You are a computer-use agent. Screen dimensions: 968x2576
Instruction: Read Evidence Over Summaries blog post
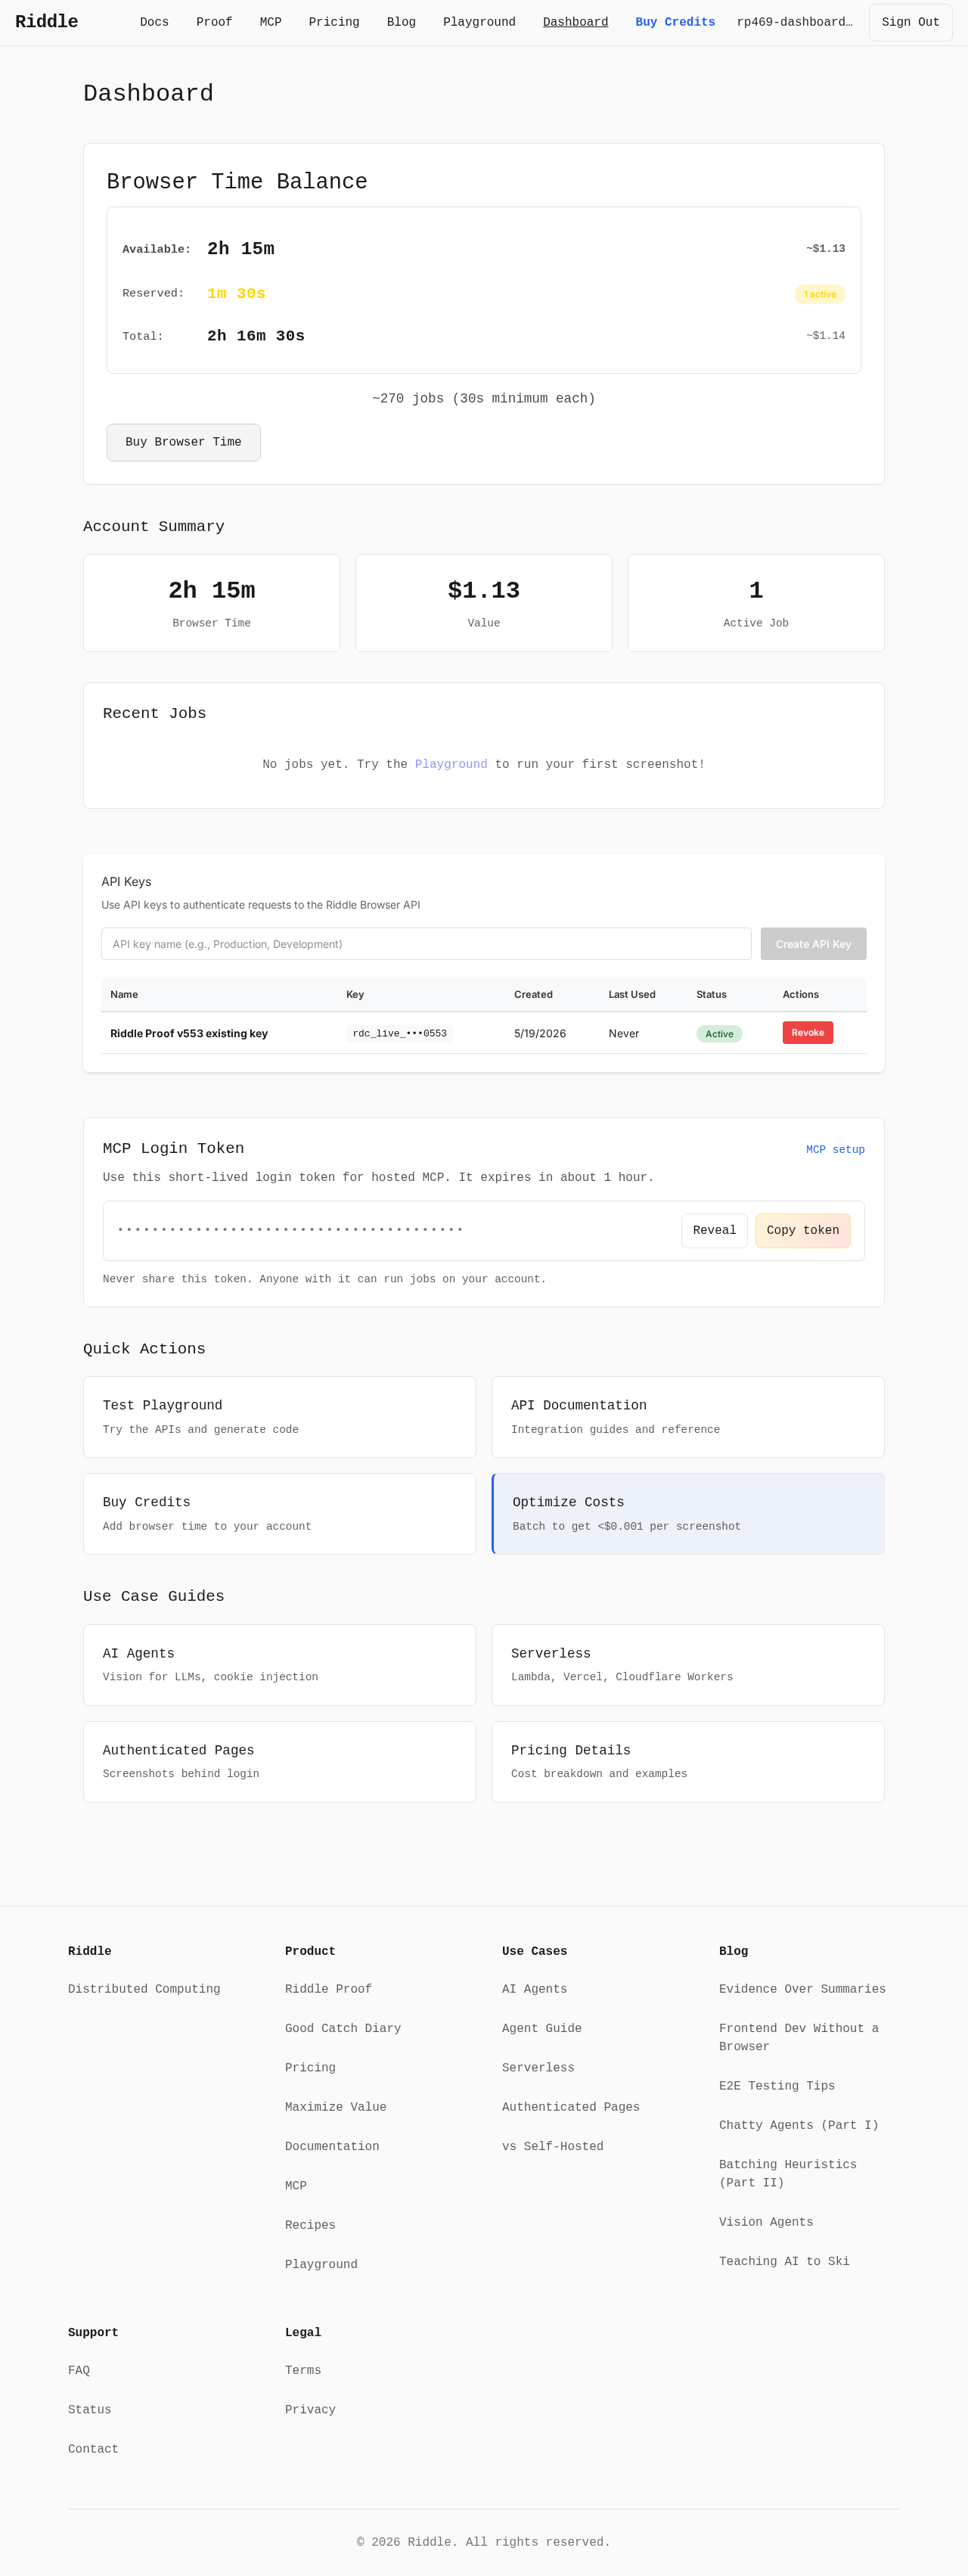[802, 1989]
